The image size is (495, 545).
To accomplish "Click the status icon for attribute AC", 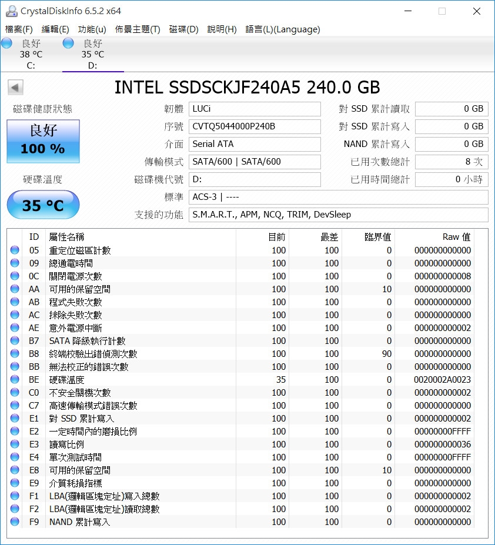I will (15, 315).
